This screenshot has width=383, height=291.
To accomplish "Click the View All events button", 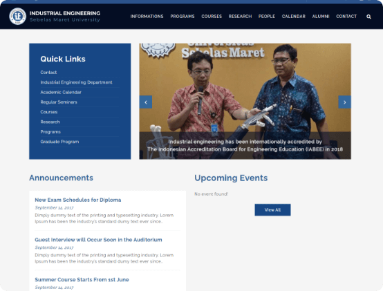I will 272,210.
